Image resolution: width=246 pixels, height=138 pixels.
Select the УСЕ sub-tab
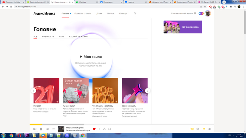click(35, 36)
